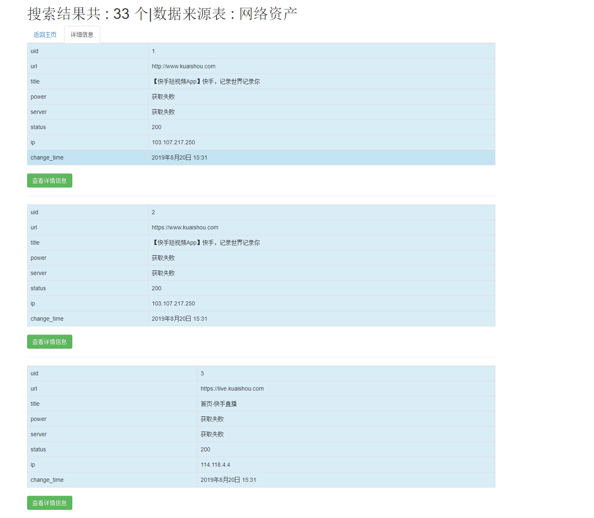The image size is (594, 518).
Task: Click the title label in second table
Action: point(35,243)
